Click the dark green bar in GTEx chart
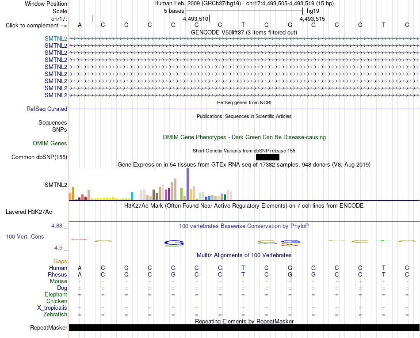420x338 pixels. click(225, 197)
